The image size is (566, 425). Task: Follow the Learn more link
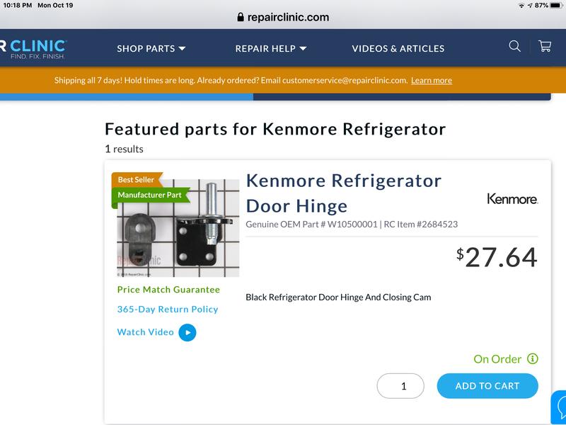[x=432, y=80]
